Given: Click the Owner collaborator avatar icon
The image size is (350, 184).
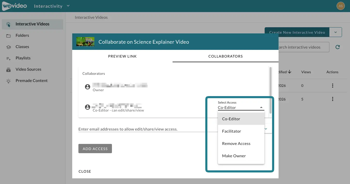Looking at the screenshot, I should [x=88, y=87].
